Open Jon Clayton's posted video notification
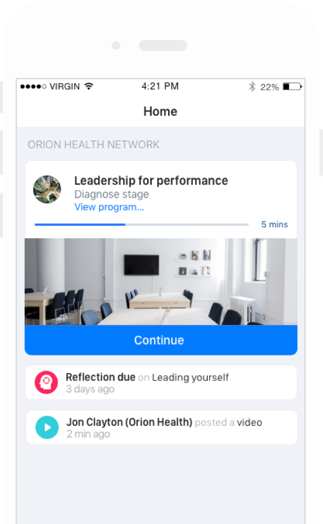 (161, 427)
